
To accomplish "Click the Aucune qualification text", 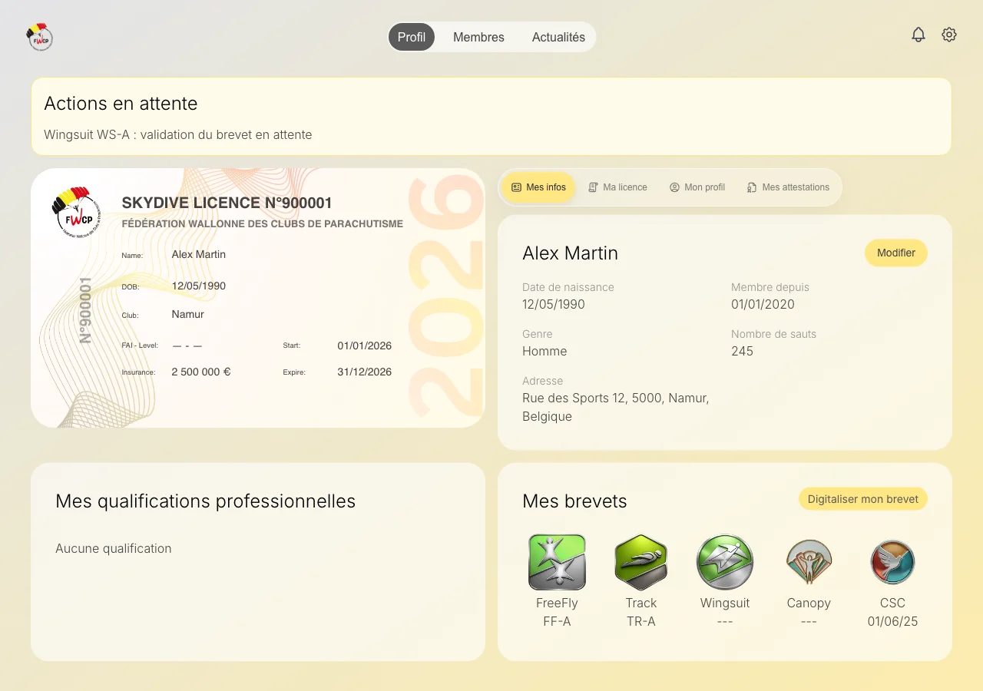I will point(113,548).
